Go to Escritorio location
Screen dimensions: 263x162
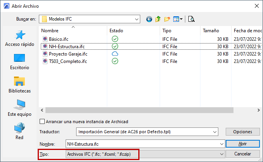tap(20, 61)
